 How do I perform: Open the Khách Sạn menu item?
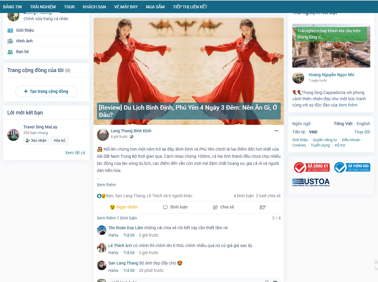pyautogui.click(x=94, y=7)
